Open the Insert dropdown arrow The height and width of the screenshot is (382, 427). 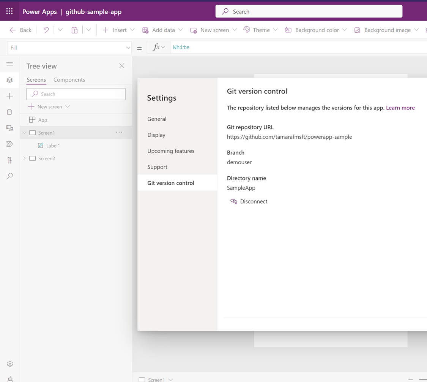coord(132,30)
